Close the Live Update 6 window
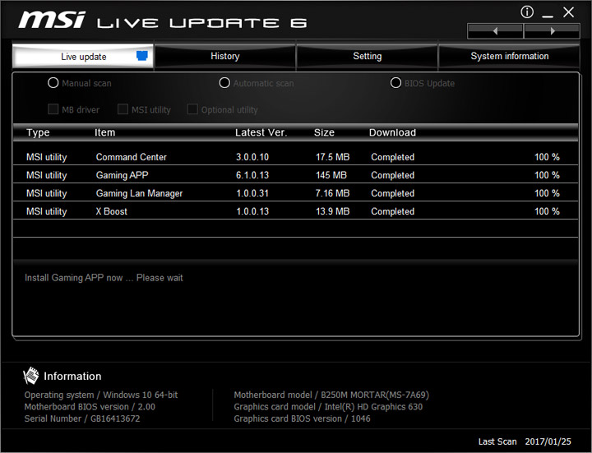This screenshot has height=453, width=592. pyautogui.click(x=569, y=12)
